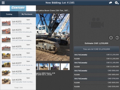Select the last crane photo thumbnail

click(65, 67)
